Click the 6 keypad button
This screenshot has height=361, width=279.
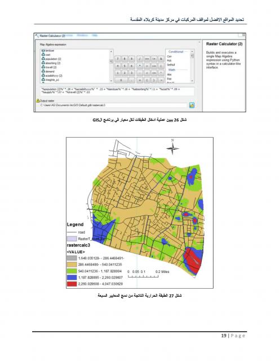131,66
